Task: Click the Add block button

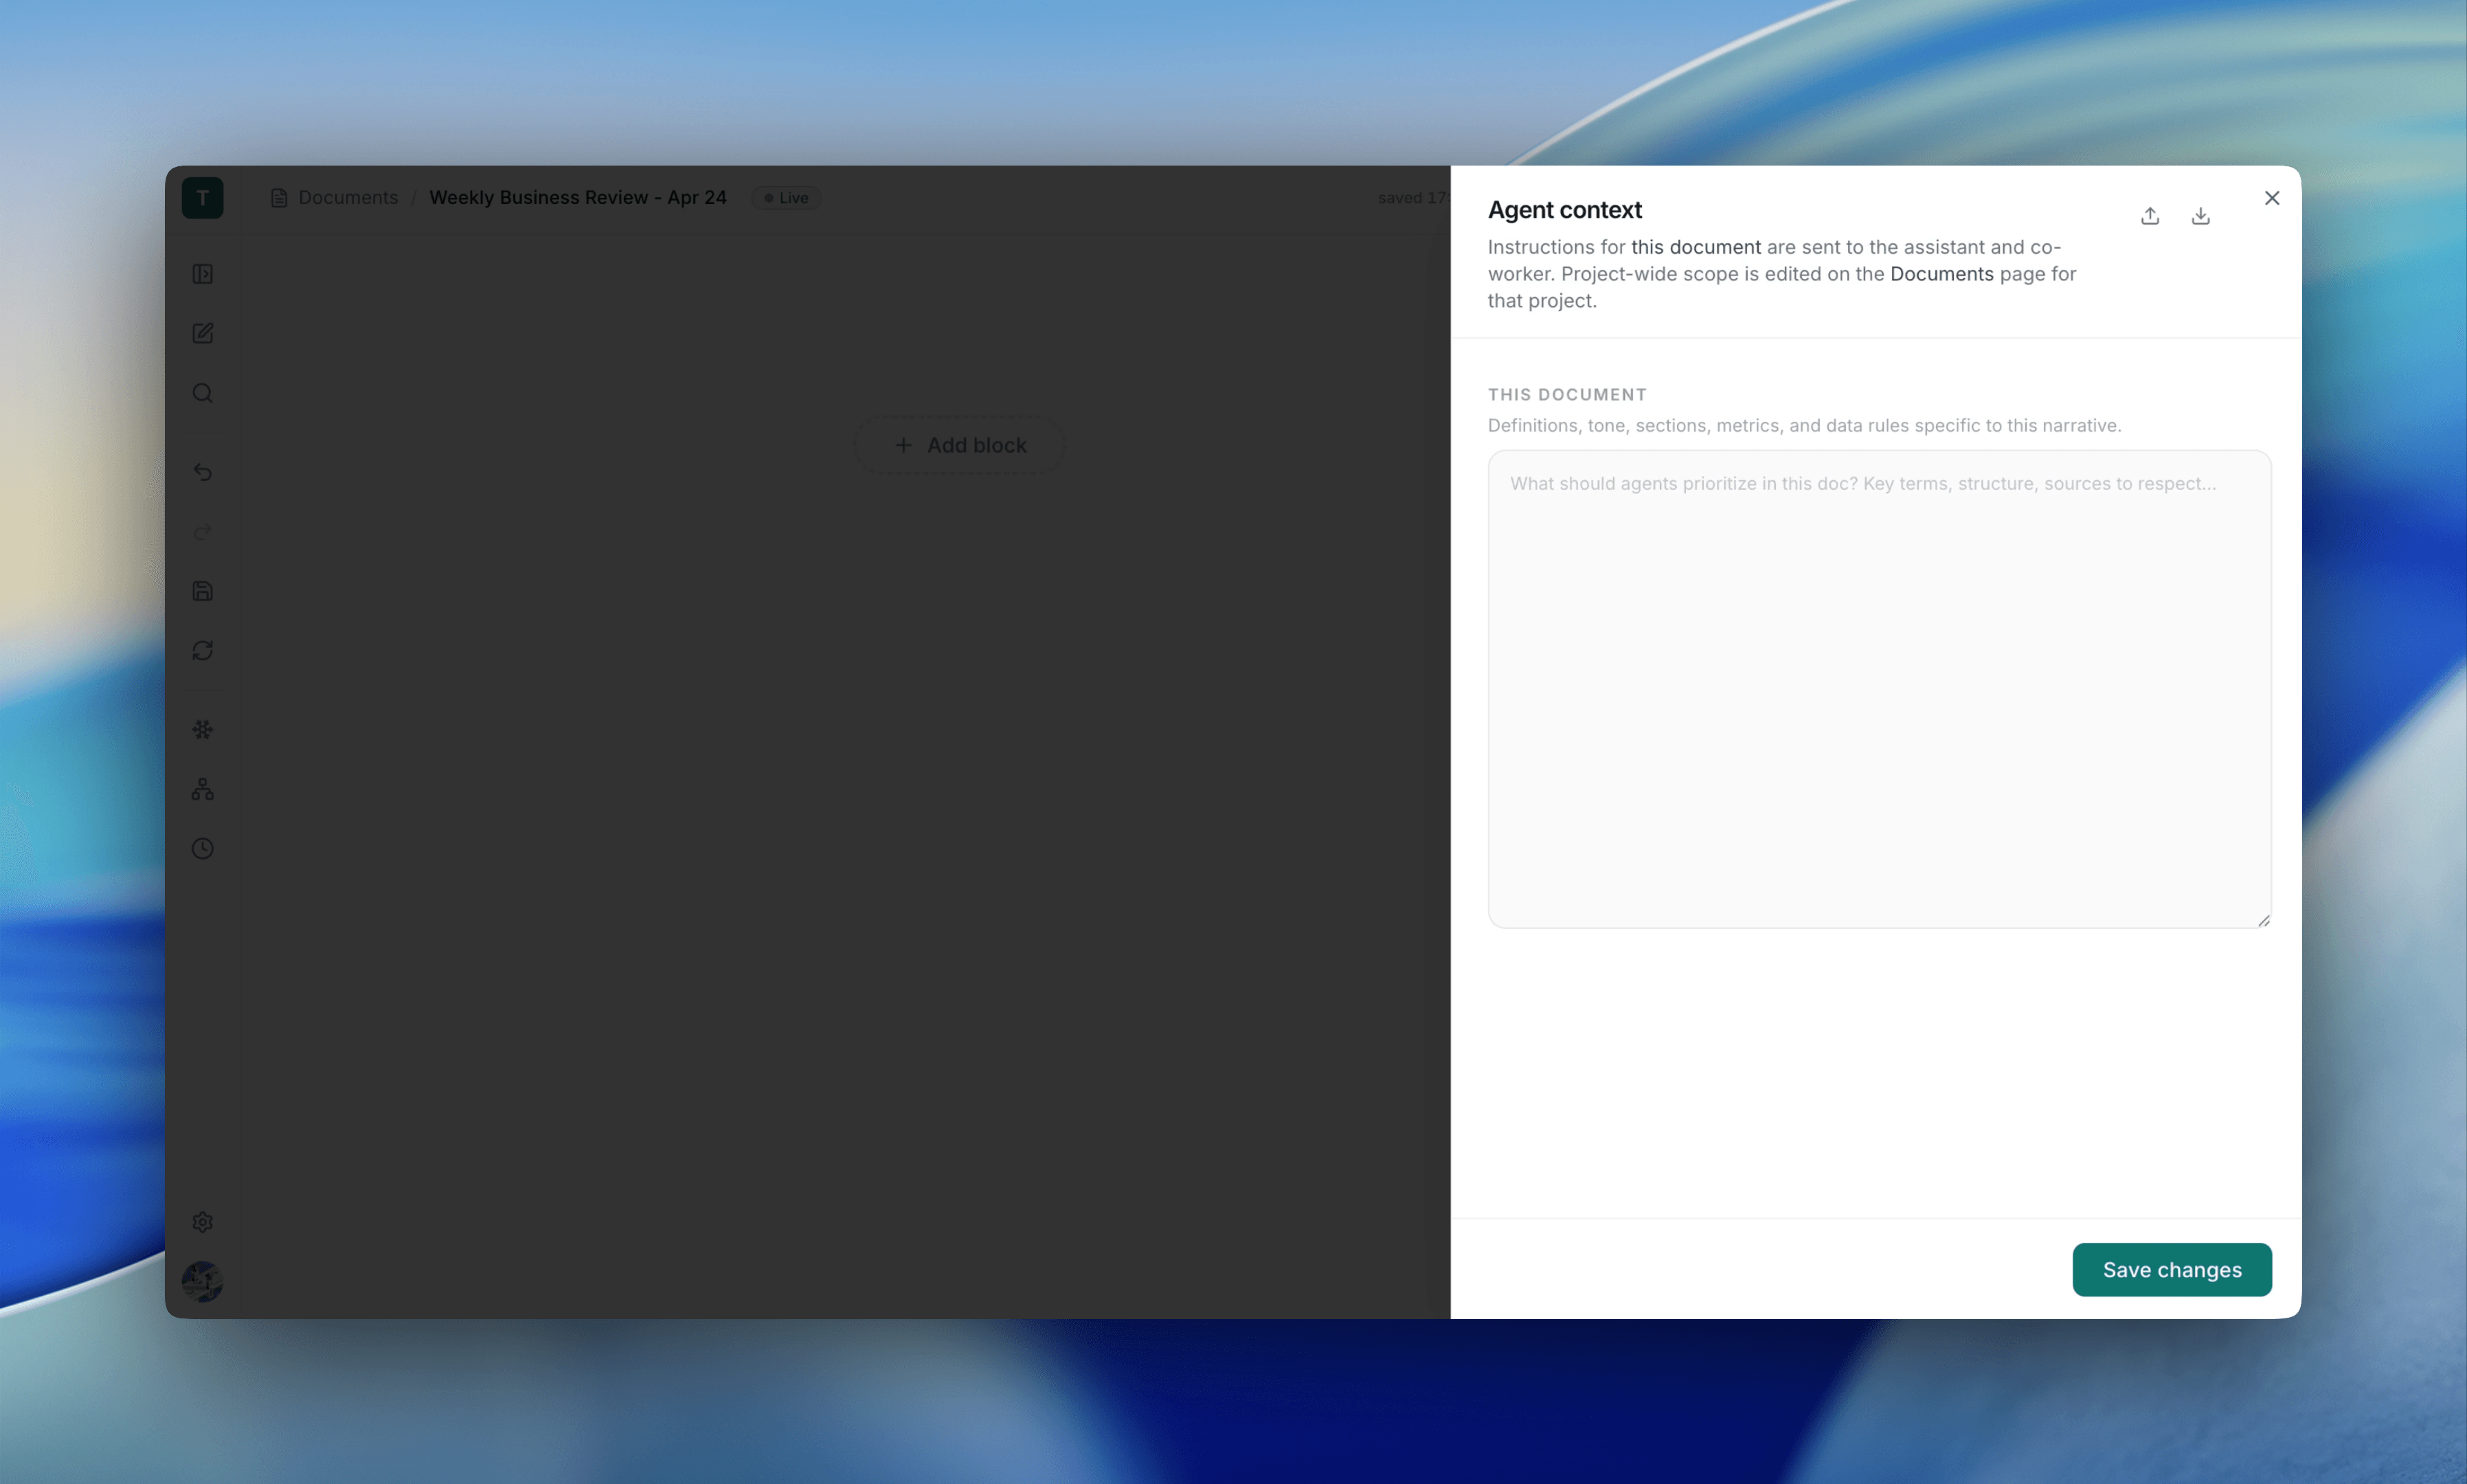Action: [x=960, y=445]
